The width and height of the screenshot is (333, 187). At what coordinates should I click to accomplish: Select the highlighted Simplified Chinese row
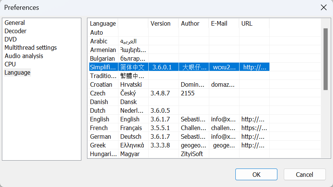[x=179, y=67]
